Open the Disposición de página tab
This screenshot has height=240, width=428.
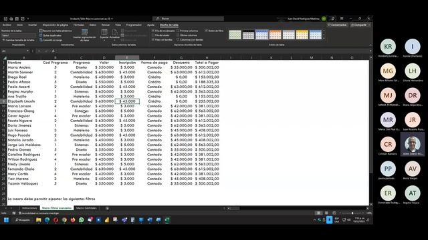[56, 25]
